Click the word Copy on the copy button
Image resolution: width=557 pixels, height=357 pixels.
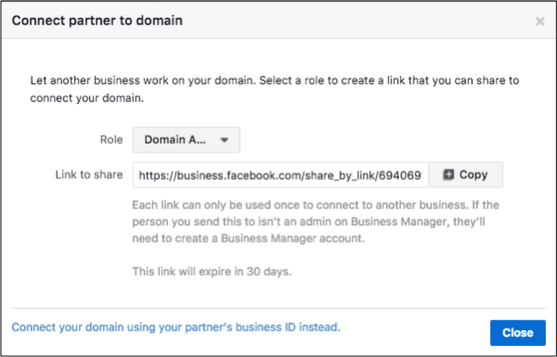(473, 174)
